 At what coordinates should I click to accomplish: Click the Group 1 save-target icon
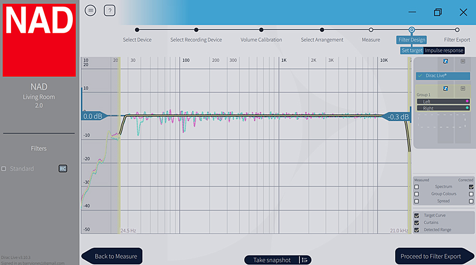tap(463, 88)
